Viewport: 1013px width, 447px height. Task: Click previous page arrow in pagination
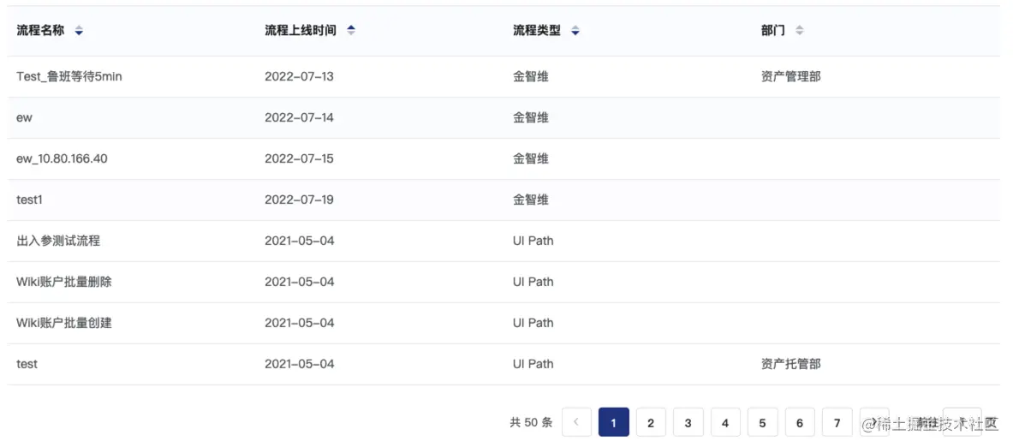[576, 422]
